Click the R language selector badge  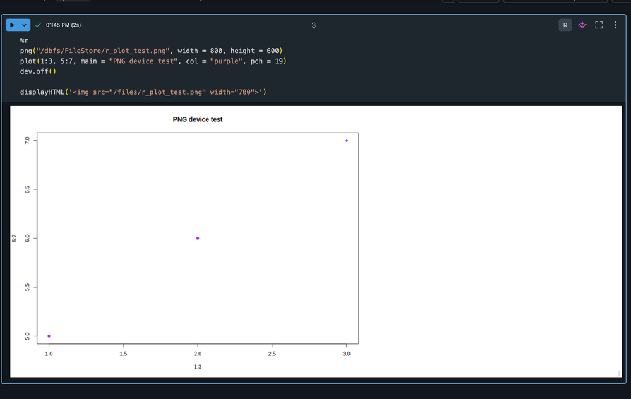tap(565, 25)
